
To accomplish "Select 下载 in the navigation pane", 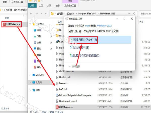I will point(37,36).
